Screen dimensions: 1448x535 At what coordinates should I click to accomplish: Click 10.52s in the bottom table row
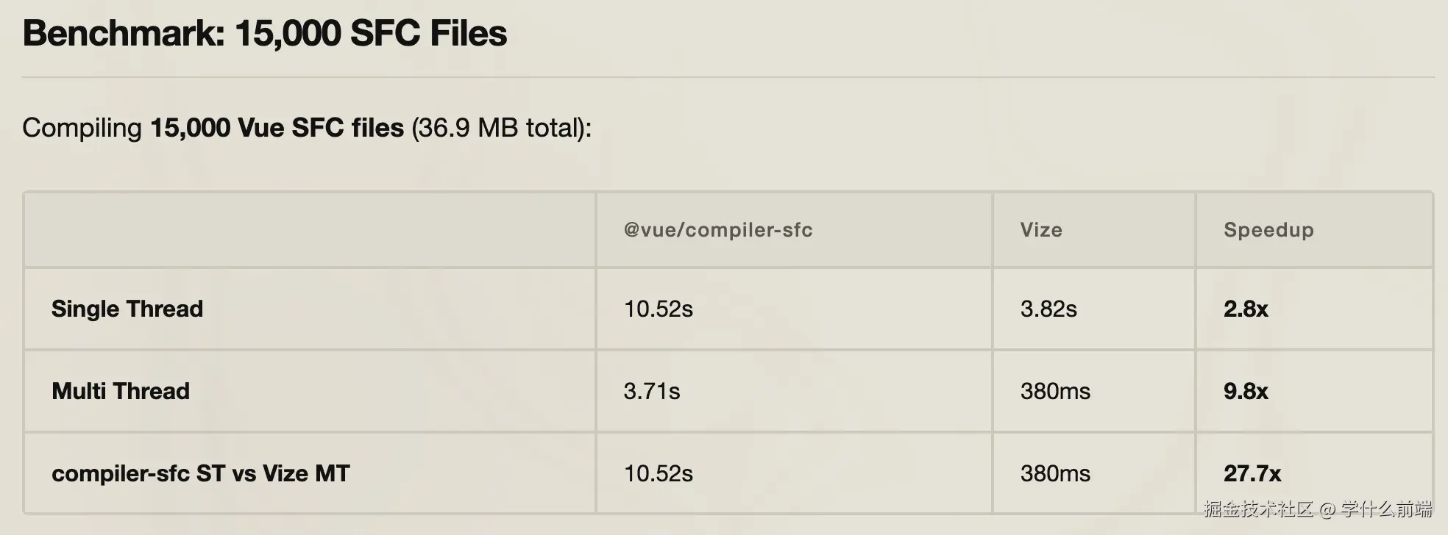pos(659,473)
